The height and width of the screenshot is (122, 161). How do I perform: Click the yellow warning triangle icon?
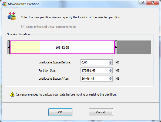tap(12, 94)
